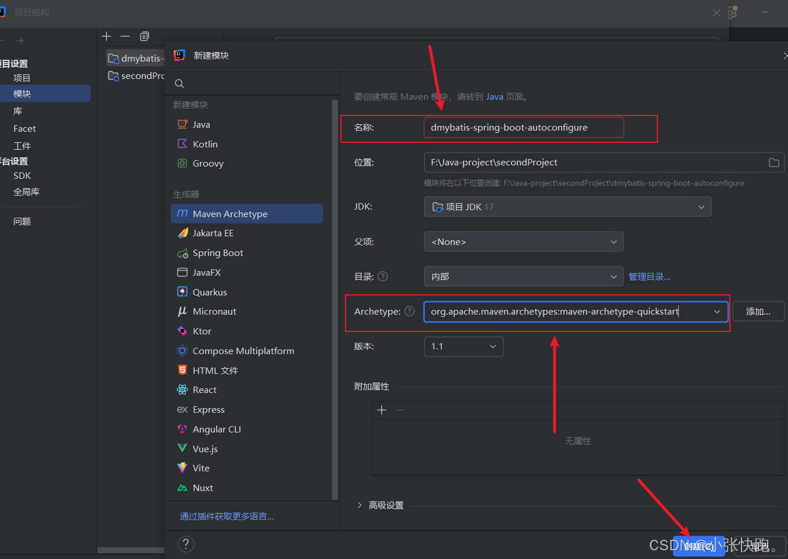Click the search magnifier icon in New Module dialog

pyautogui.click(x=179, y=84)
